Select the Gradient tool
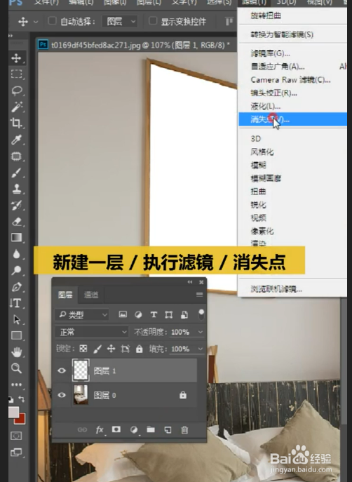 [x=16, y=238]
